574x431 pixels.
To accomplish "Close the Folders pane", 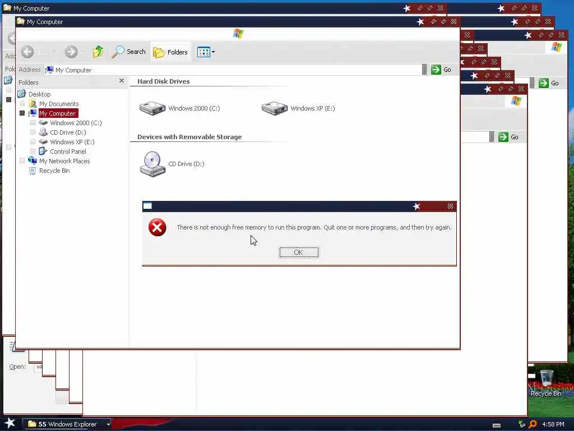I will [x=122, y=81].
